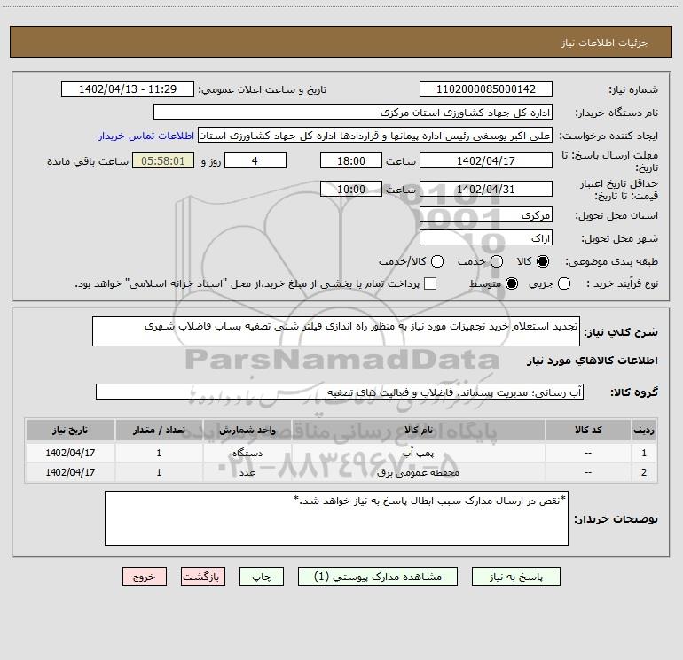Viewport: 683px width, 660px height.
Task: Click the واحد شمارش column header
Action: click(x=247, y=430)
